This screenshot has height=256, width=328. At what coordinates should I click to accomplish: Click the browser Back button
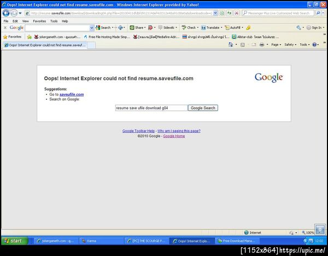6,13
